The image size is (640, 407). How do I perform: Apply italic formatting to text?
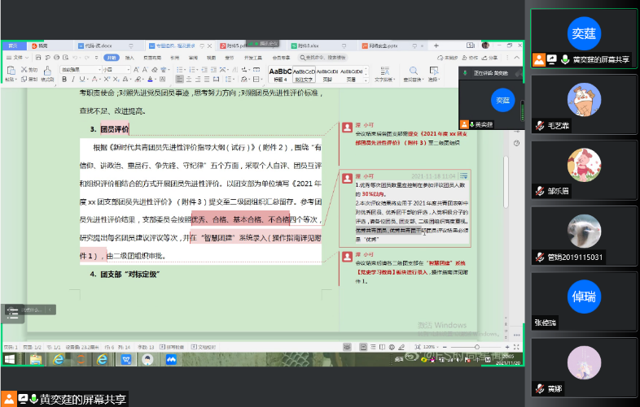pyautogui.click(x=73, y=80)
